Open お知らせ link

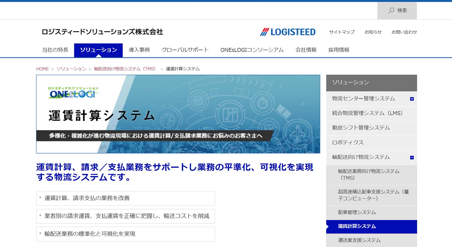(373, 32)
